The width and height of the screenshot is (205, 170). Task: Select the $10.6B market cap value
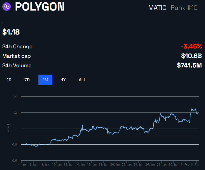coord(191,56)
